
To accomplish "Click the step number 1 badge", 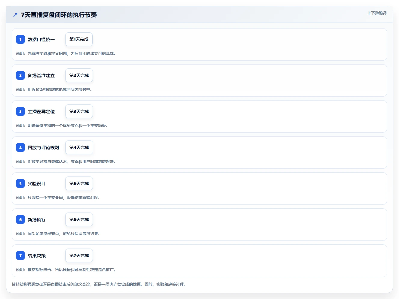I will coord(20,39).
